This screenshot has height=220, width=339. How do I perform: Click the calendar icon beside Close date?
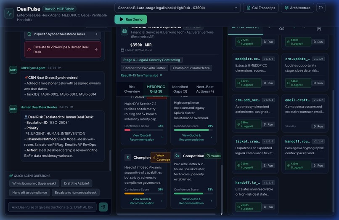(122, 50)
